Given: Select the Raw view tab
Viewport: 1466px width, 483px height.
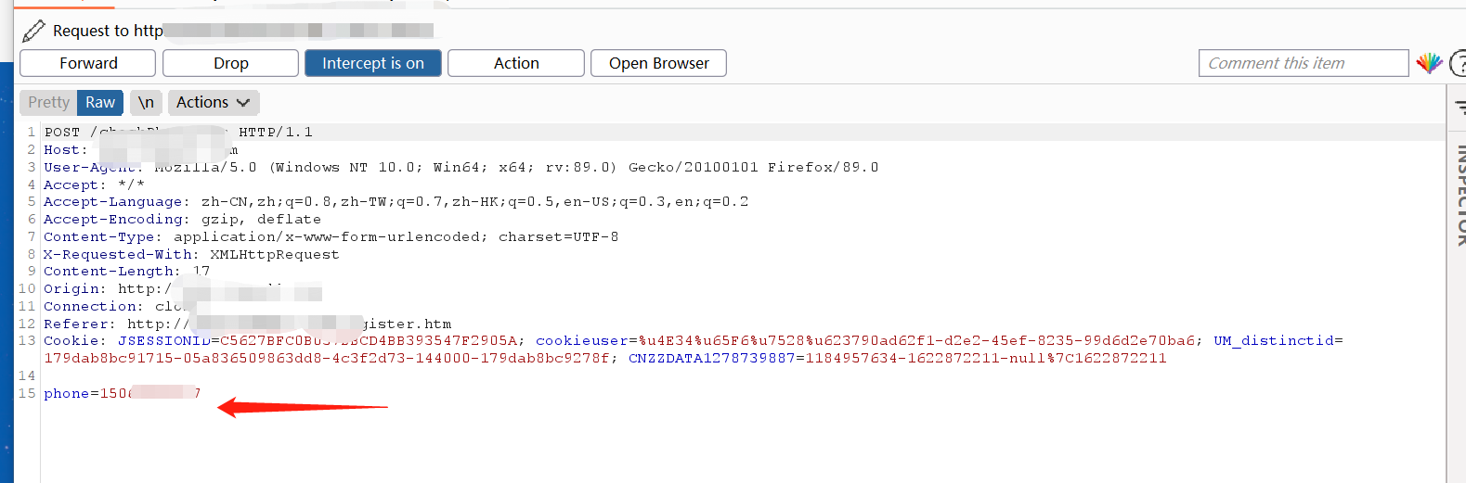Looking at the screenshot, I should (100, 102).
